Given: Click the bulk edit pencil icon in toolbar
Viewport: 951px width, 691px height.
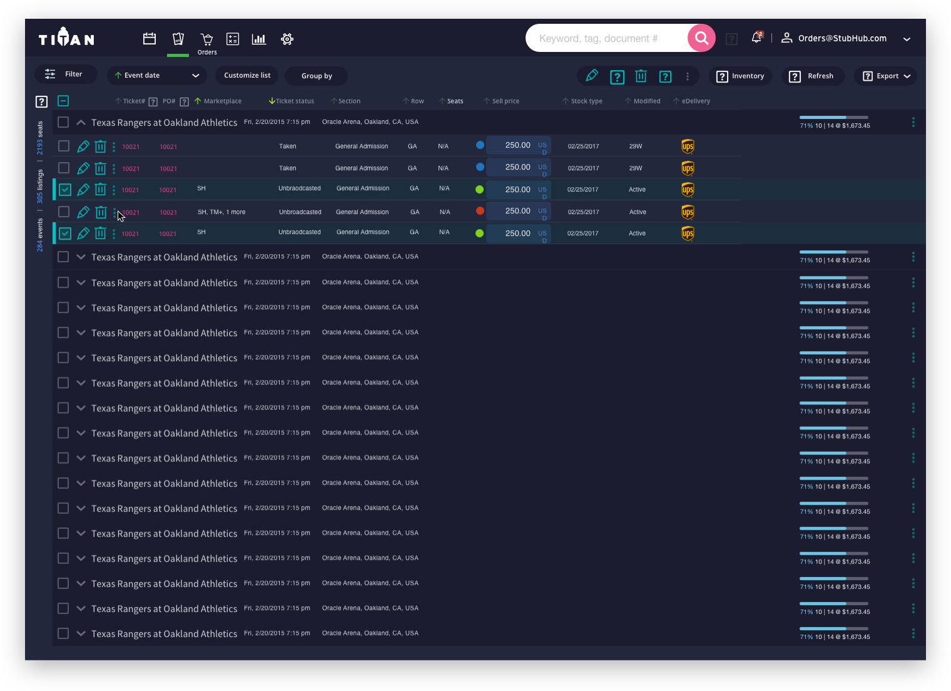Looking at the screenshot, I should 592,76.
